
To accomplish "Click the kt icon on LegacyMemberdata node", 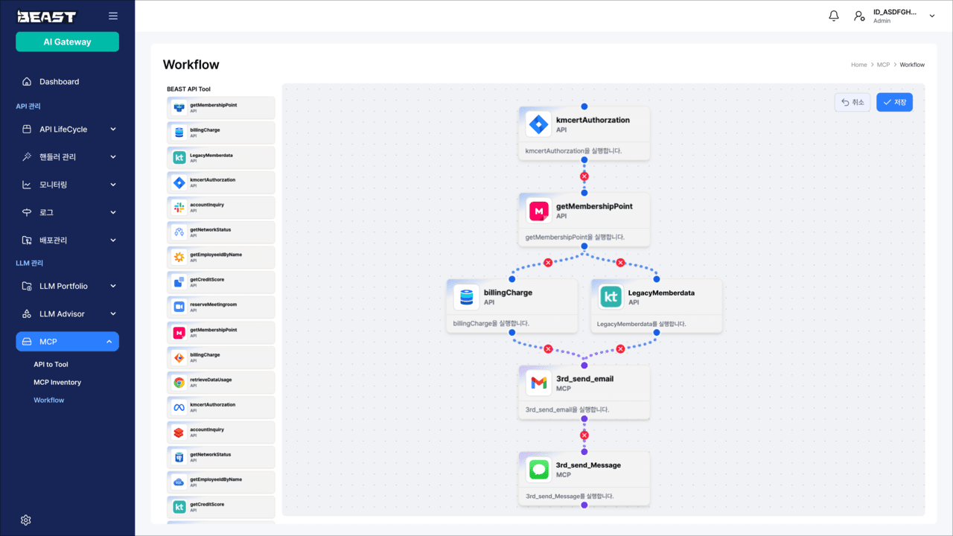I will (x=611, y=297).
